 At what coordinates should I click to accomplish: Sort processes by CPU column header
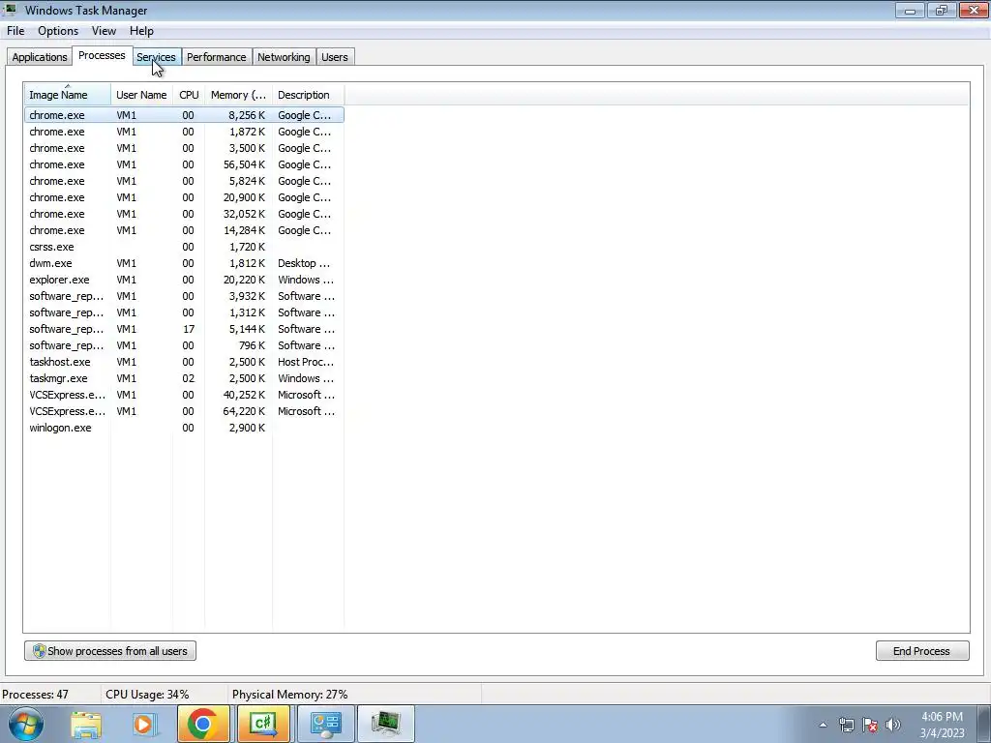click(189, 95)
